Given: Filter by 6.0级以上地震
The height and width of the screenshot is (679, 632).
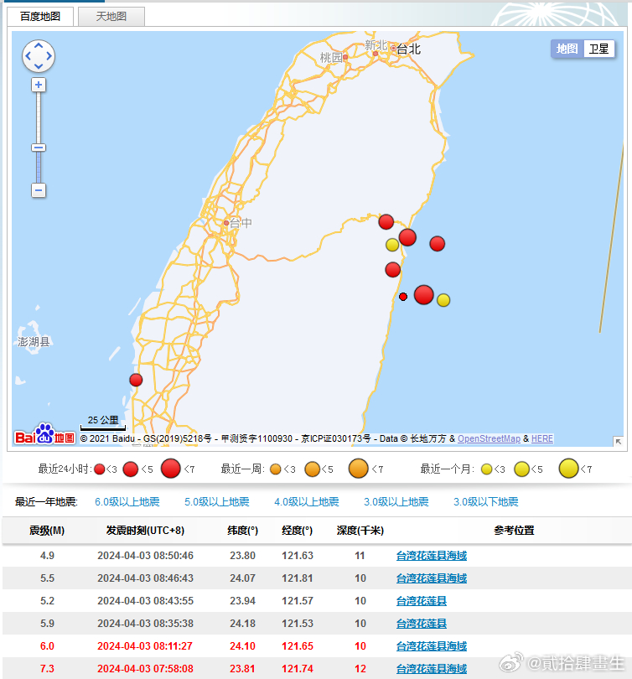Looking at the screenshot, I should [127, 502].
